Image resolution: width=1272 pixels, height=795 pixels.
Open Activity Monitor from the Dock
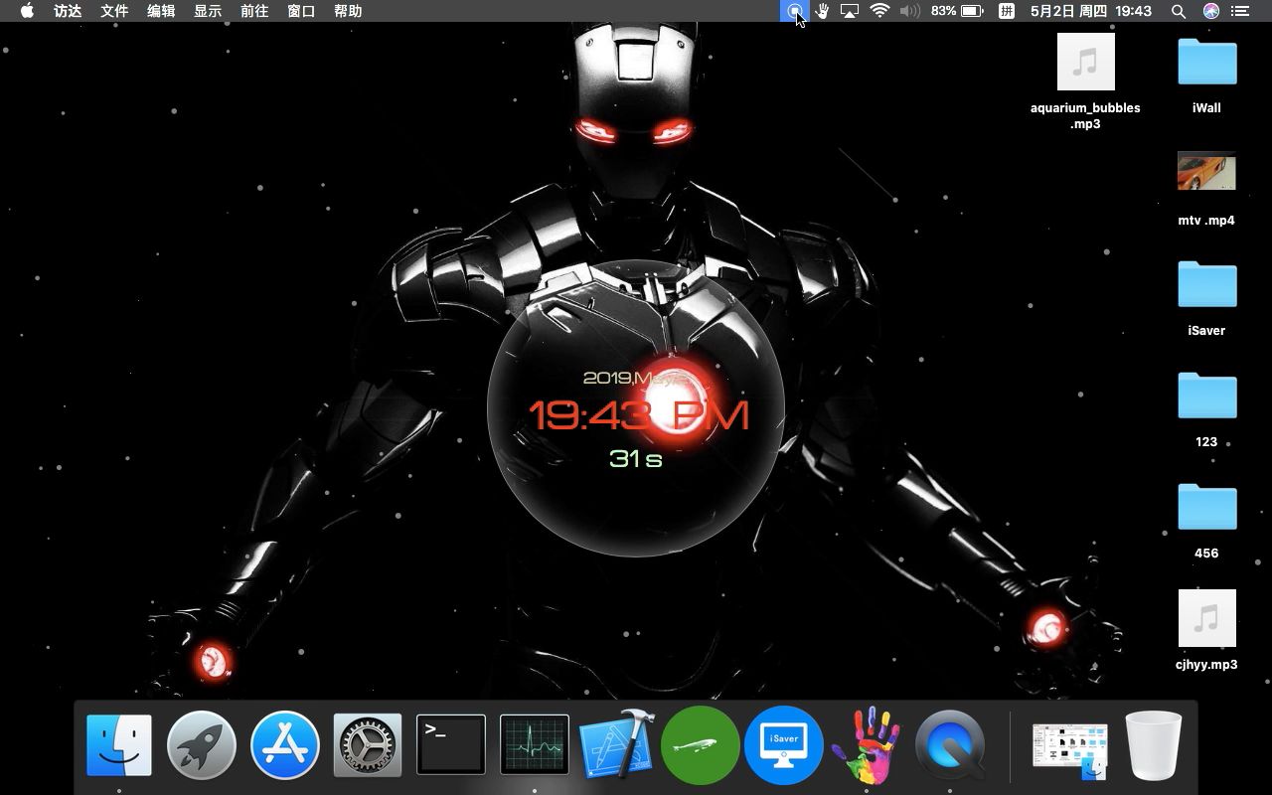534,745
